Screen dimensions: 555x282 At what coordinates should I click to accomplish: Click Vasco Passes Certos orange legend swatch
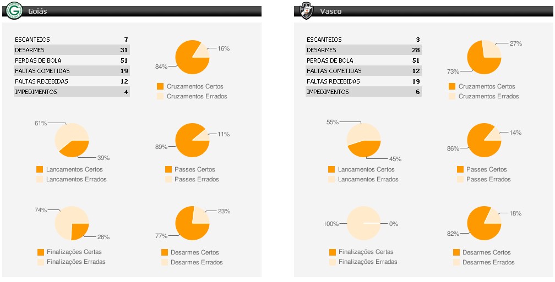click(x=460, y=169)
